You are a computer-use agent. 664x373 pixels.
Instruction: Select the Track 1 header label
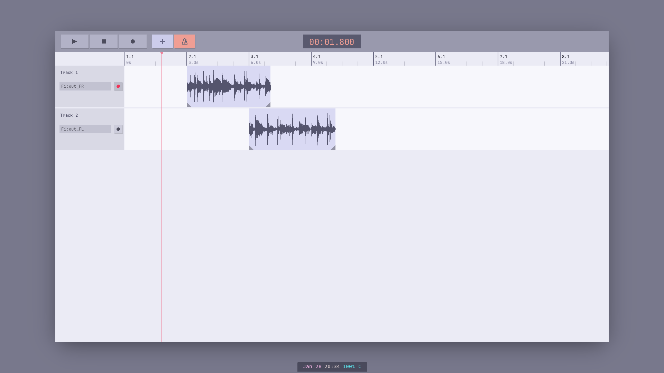point(69,73)
